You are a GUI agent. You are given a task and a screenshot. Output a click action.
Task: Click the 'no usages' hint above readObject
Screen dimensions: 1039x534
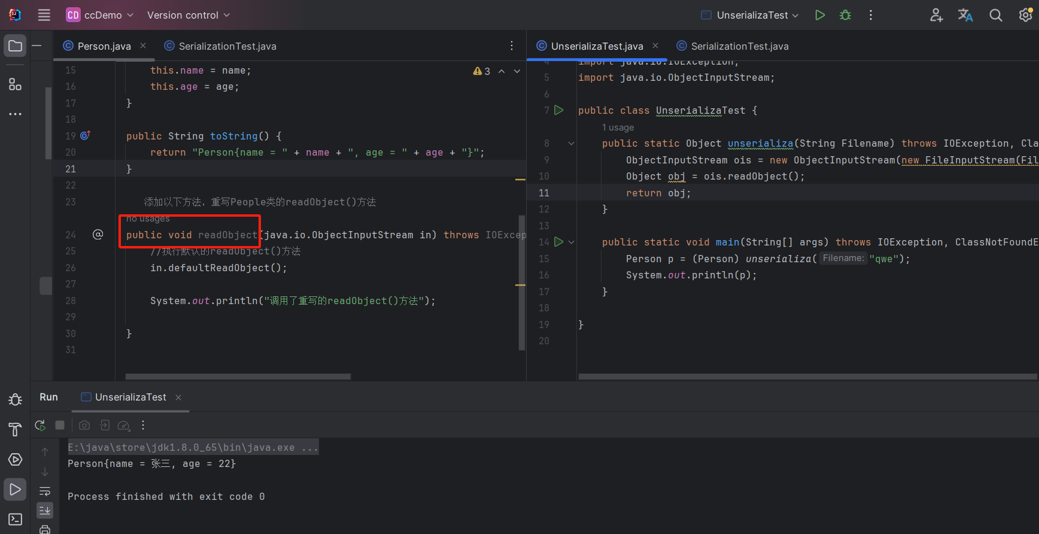tap(148, 219)
